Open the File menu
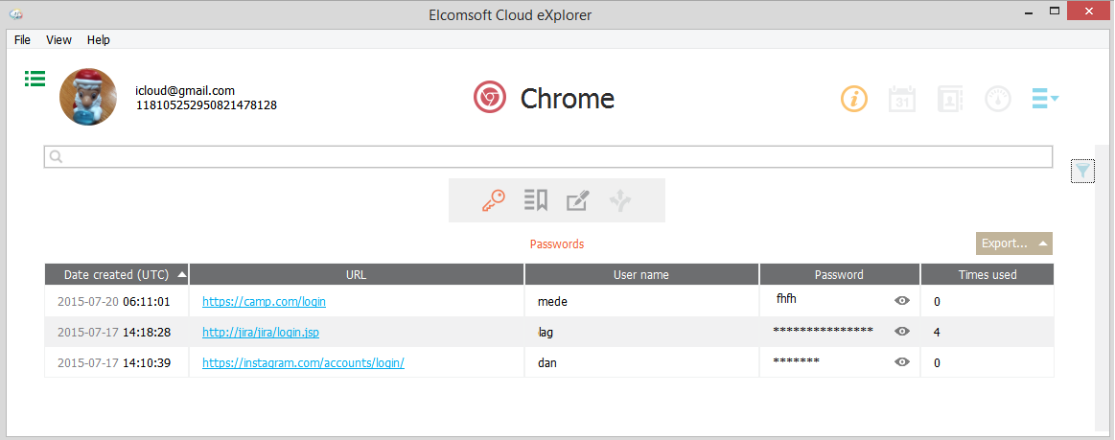 (x=22, y=40)
